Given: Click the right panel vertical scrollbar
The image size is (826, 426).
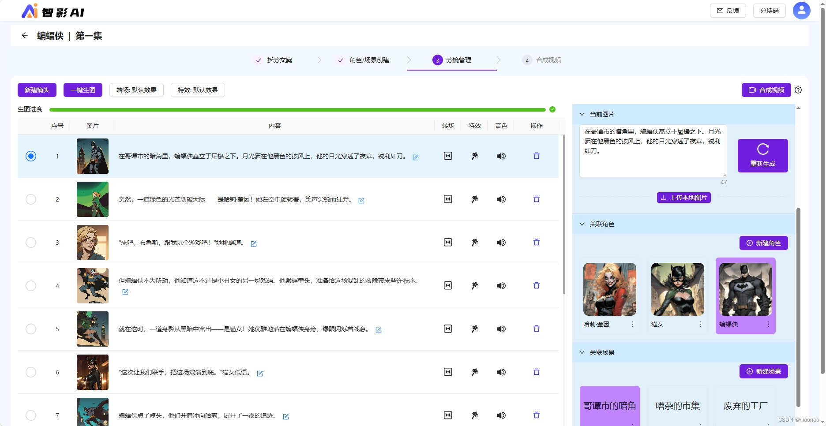Looking at the screenshot, I should (x=798, y=307).
